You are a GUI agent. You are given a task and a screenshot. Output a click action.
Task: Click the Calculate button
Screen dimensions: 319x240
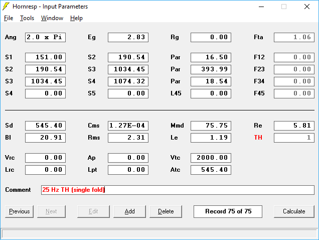[294, 211]
